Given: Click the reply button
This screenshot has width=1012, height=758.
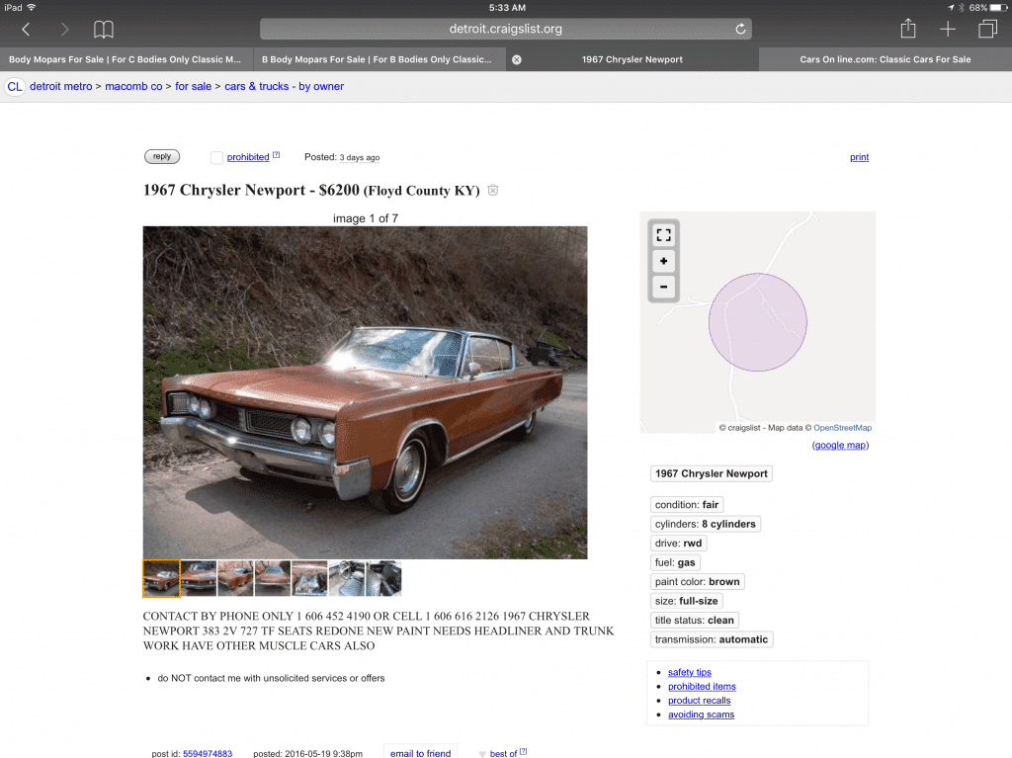Looking at the screenshot, I should tap(162, 156).
